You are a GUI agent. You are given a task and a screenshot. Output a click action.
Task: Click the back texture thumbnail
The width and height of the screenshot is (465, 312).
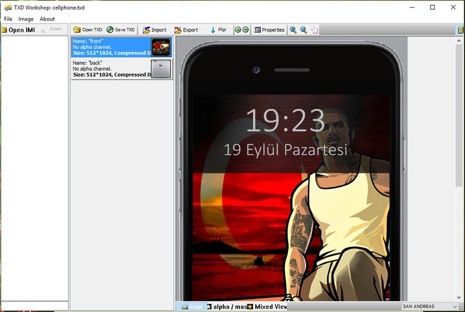pos(161,69)
